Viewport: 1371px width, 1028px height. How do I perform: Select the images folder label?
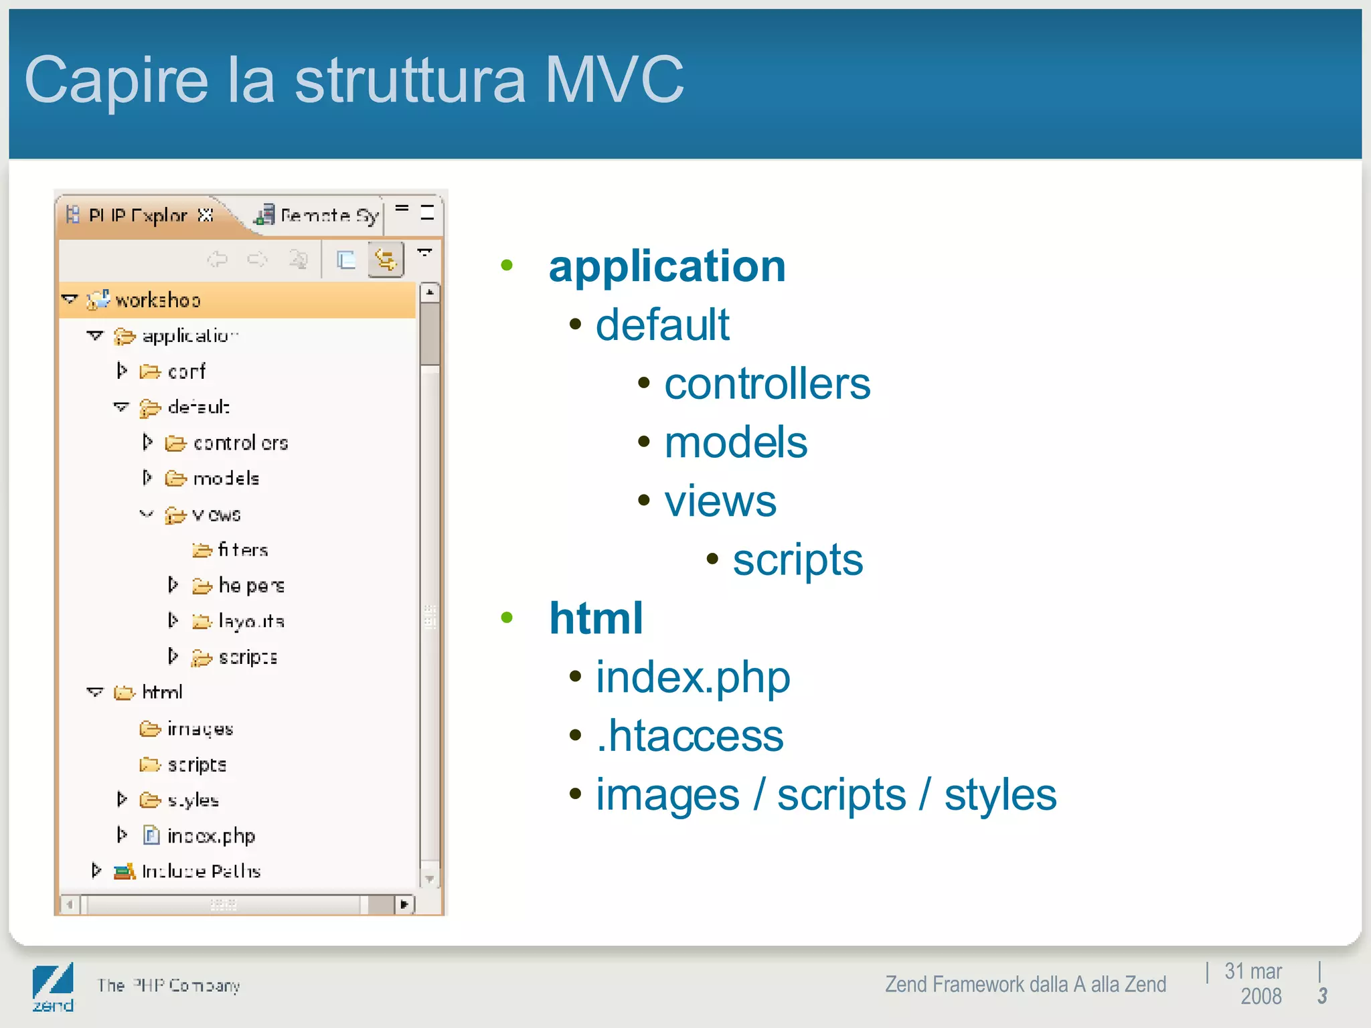(200, 729)
